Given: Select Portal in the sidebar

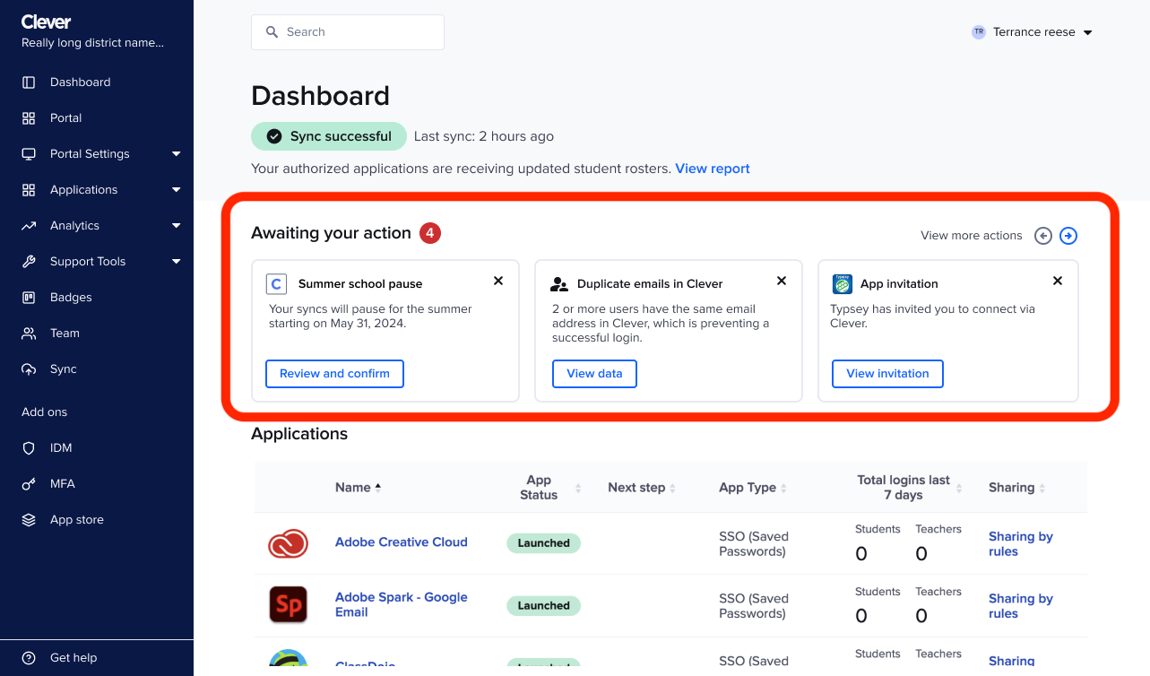Looking at the screenshot, I should pos(65,117).
